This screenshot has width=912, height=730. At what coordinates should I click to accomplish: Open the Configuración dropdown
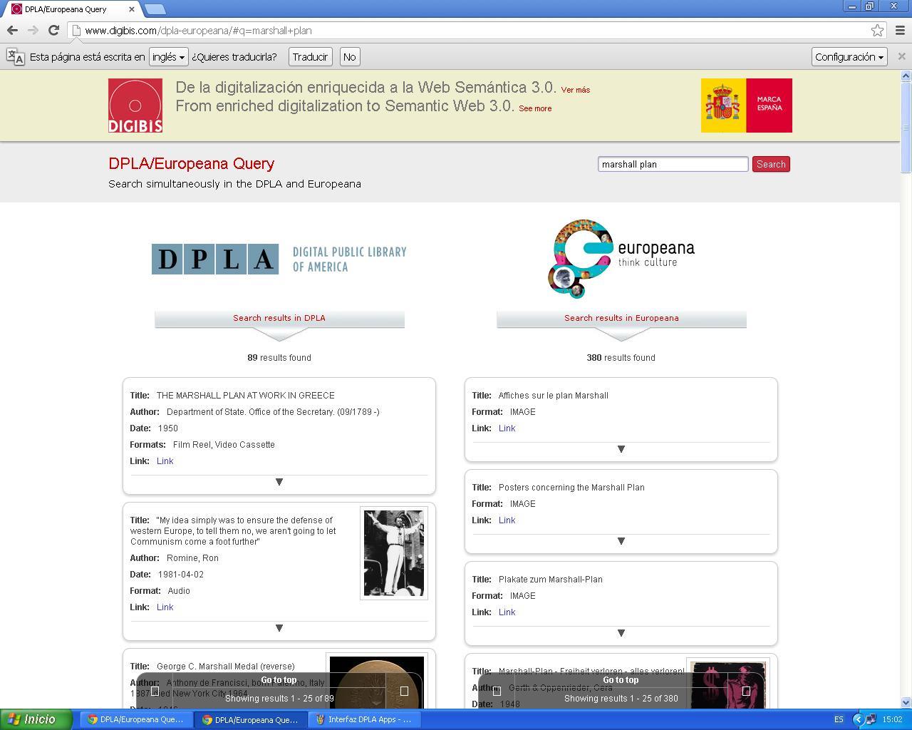[849, 57]
